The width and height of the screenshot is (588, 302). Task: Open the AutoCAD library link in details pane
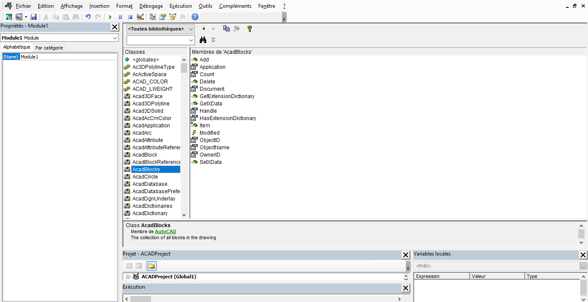tap(165, 231)
